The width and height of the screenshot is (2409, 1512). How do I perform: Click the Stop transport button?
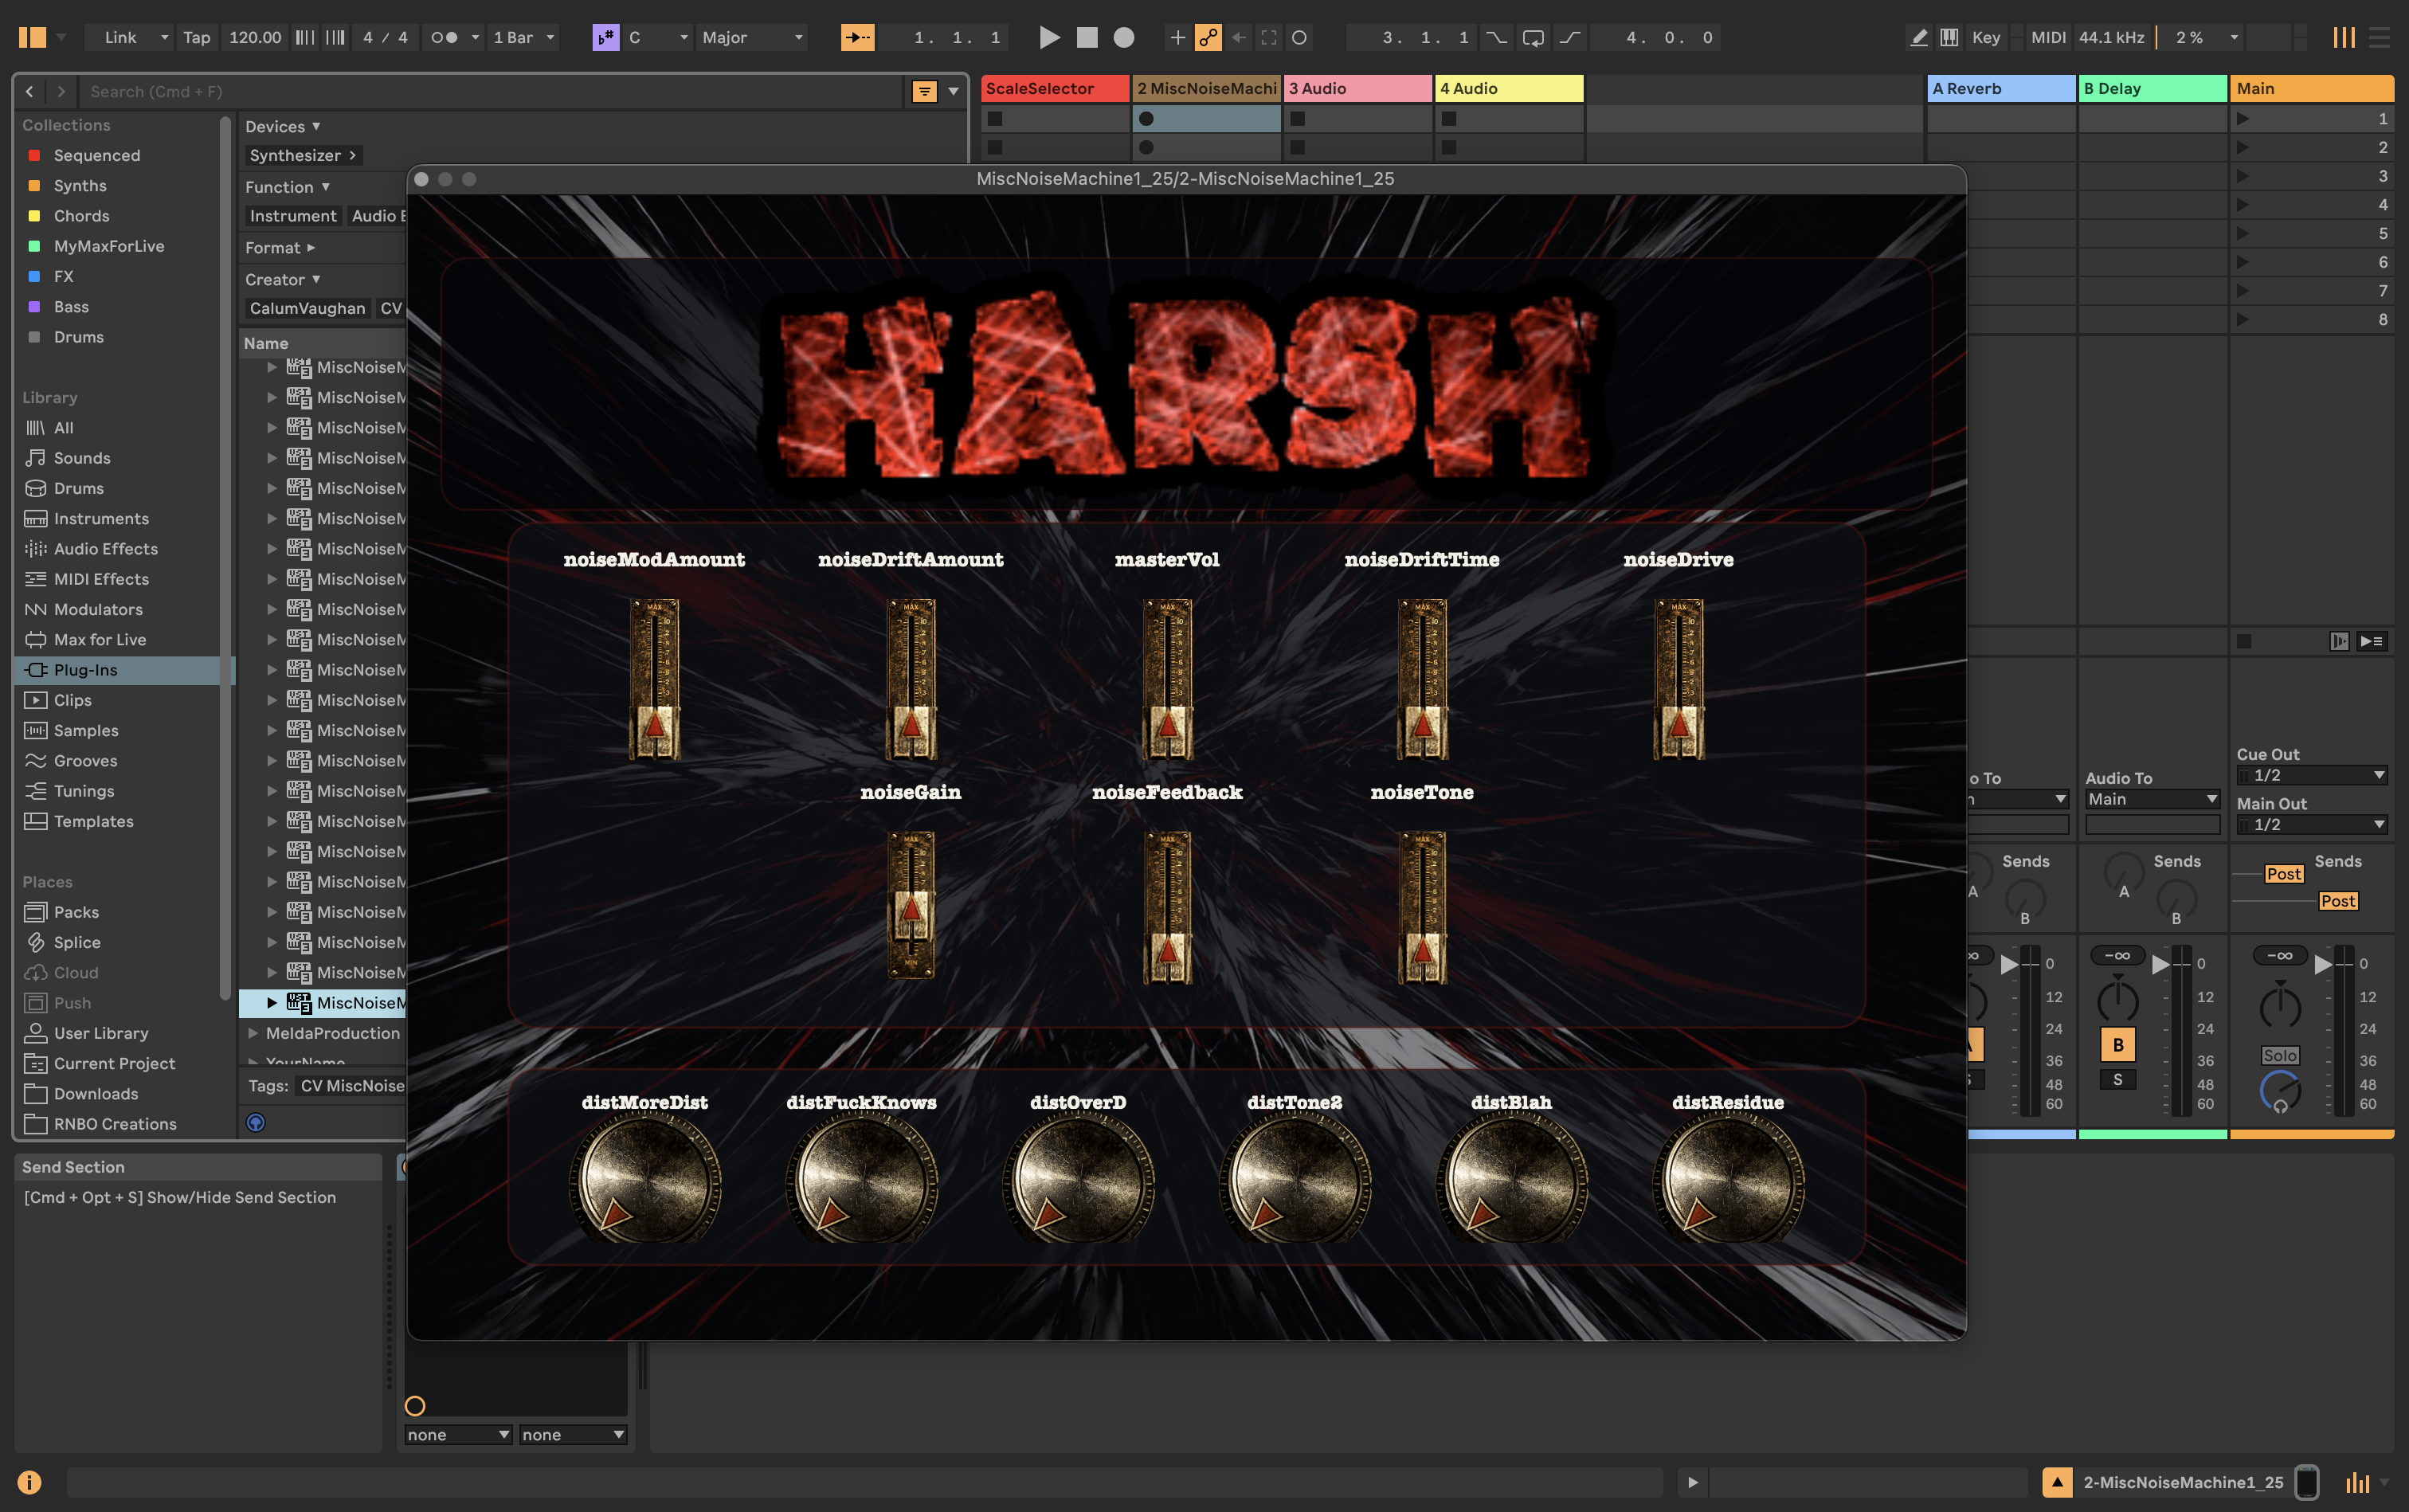click(x=1087, y=37)
